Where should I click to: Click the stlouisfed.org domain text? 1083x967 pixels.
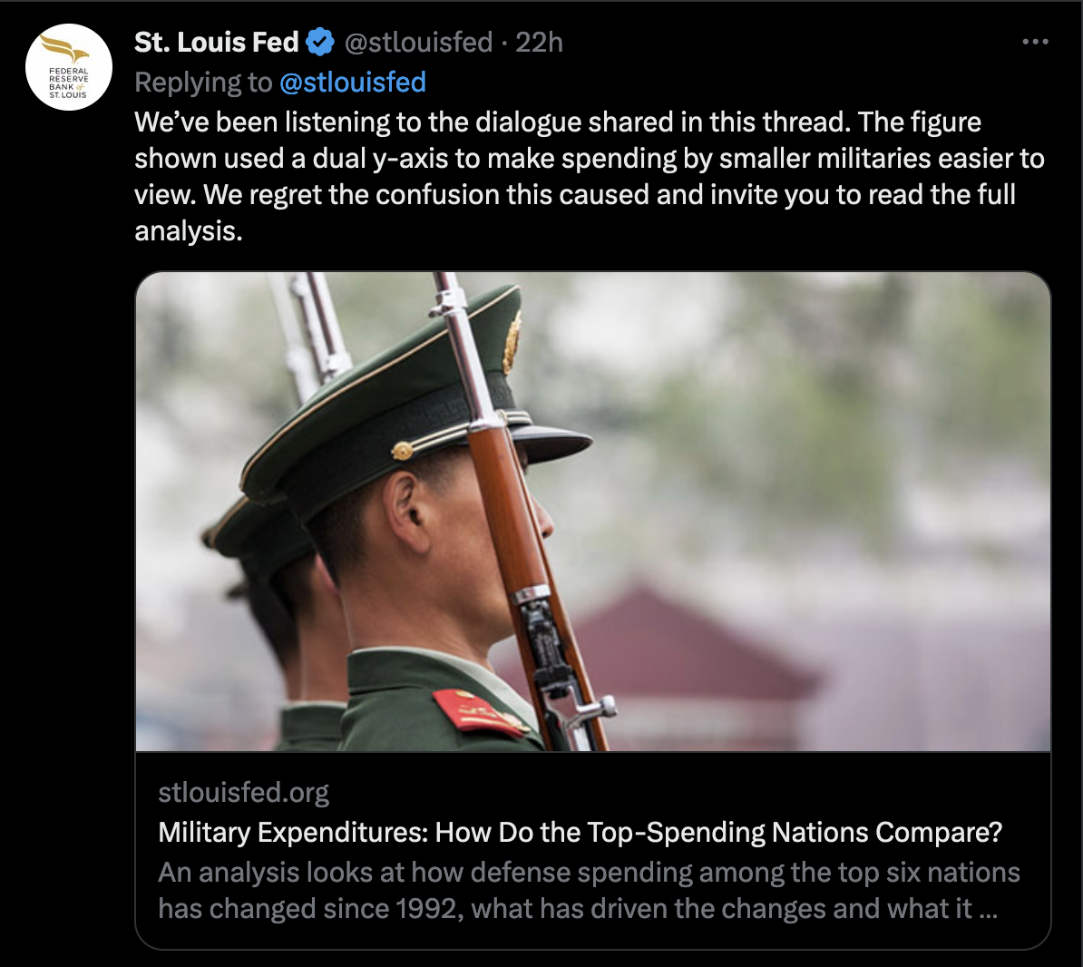(x=243, y=792)
